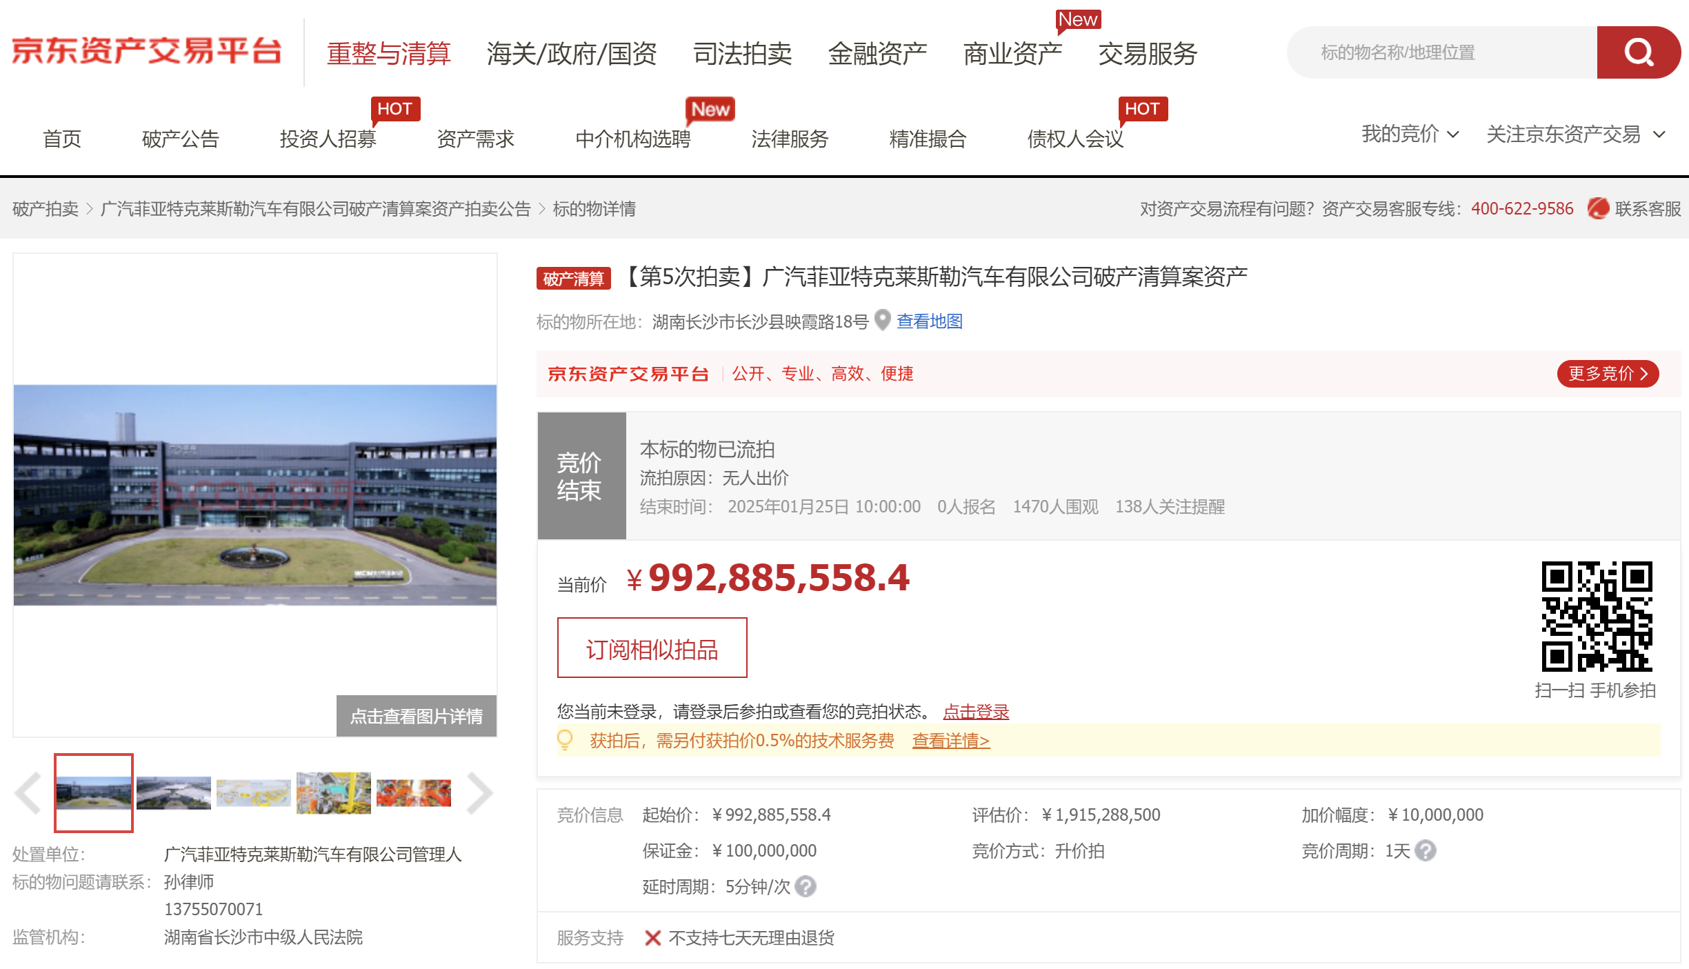
Task: Expand the 我的竞价 dropdown
Action: [1410, 134]
